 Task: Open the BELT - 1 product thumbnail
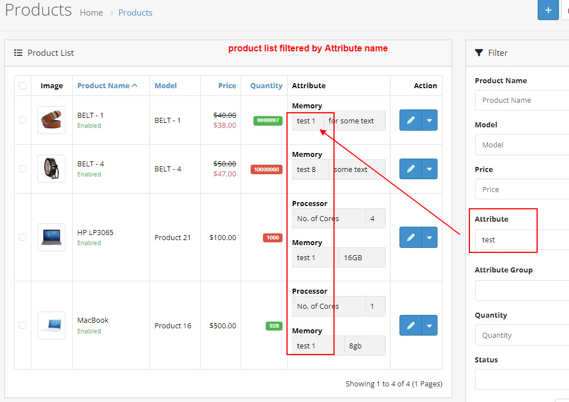click(51, 120)
